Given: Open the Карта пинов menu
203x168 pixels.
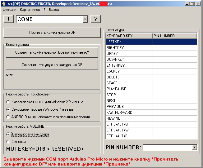Looking at the screenshot, I should point(30,10).
